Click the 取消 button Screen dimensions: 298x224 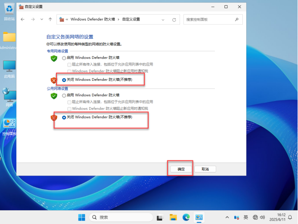205,169
